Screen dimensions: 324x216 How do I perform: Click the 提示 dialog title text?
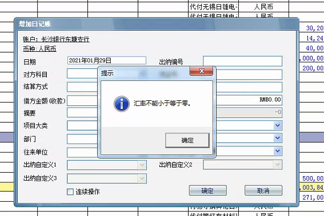107,73
